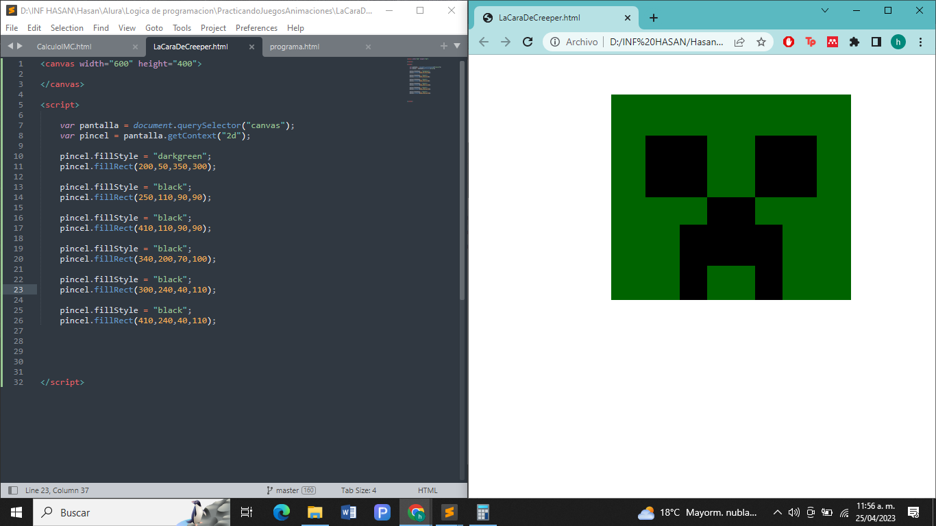Open the volume speaker tray icon
This screenshot has height=526, width=936.
click(794, 512)
